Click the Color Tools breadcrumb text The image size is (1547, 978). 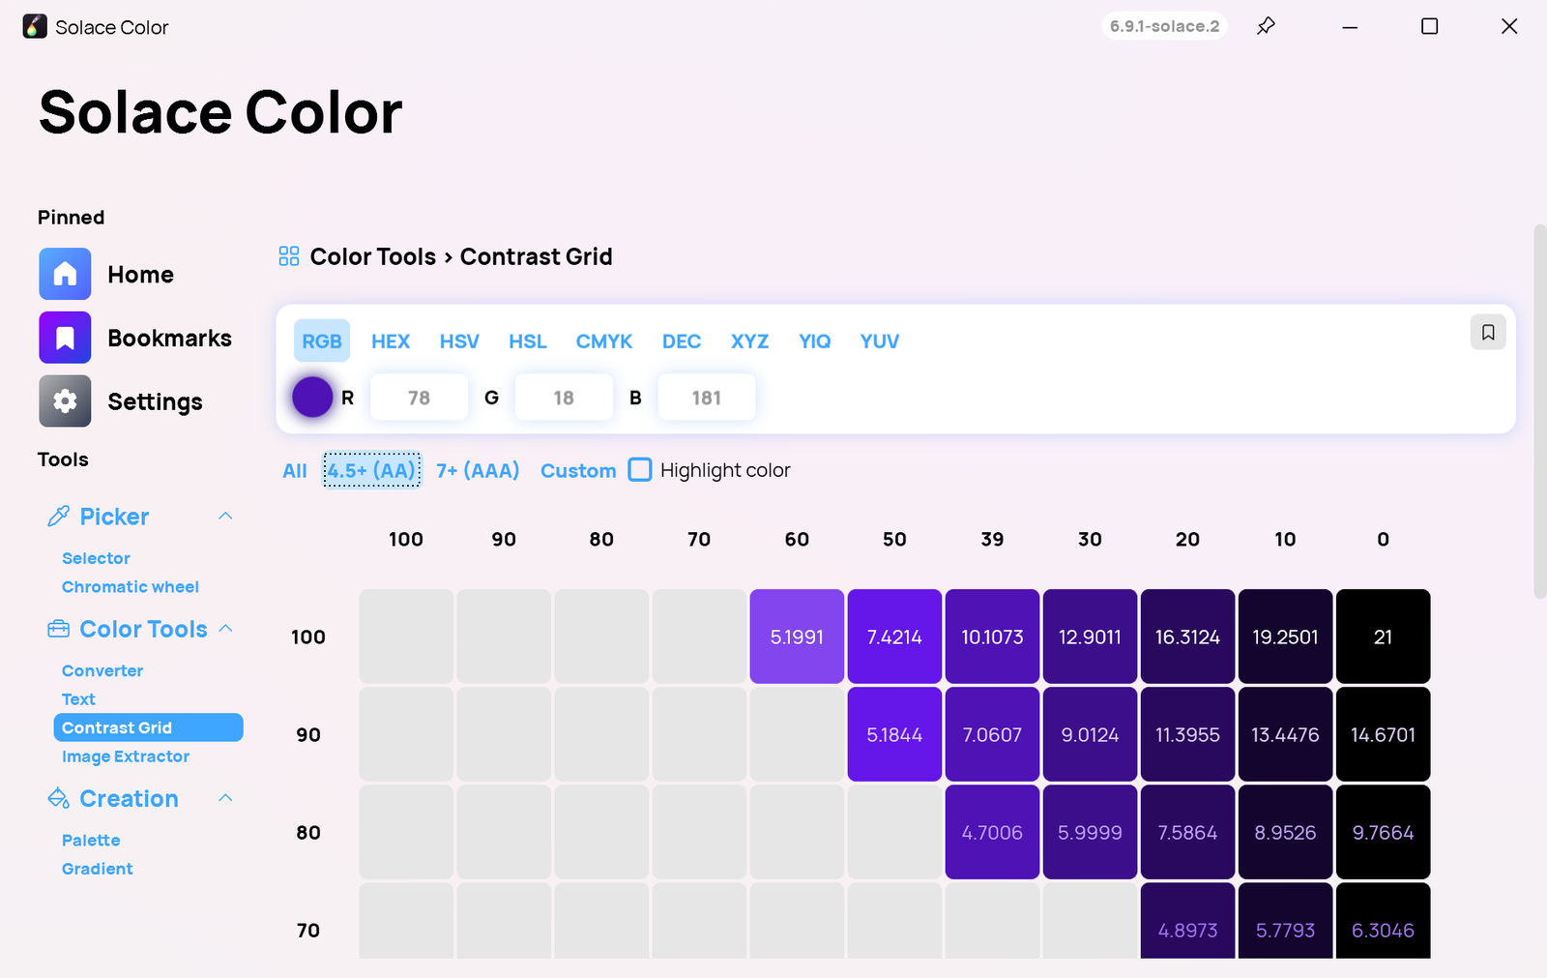pyautogui.click(x=373, y=256)
